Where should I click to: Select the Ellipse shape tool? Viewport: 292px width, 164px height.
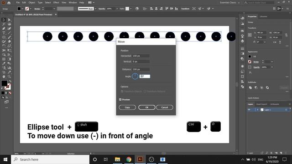[4, 37]
